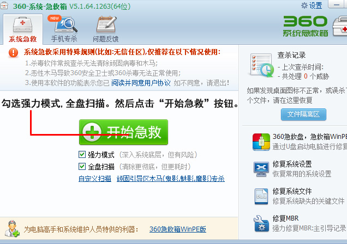
Task: Open the 顽固引导区木马专杀 link
Action: click(170, 179)
